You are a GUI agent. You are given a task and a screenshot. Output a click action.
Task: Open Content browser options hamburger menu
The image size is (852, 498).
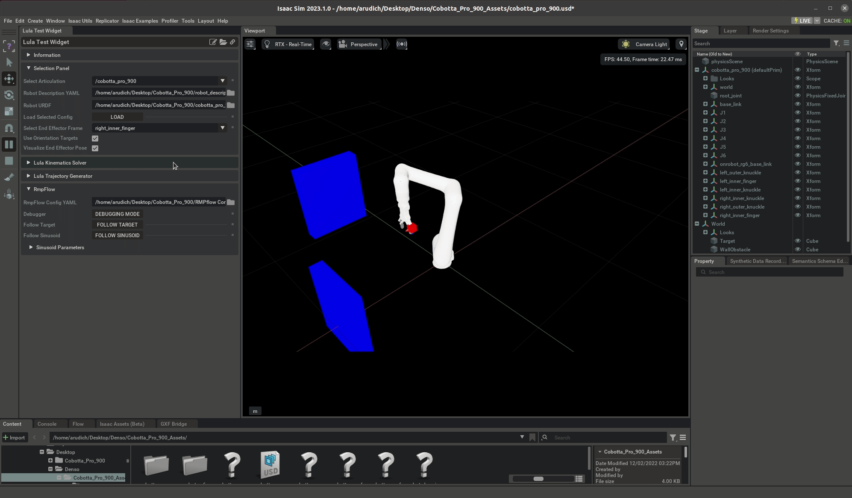click(x=683, y=437)
